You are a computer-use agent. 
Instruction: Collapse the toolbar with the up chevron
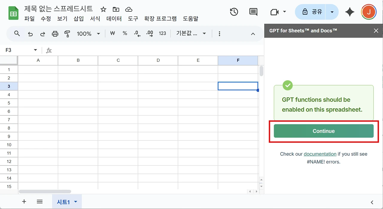click(253, 34)
